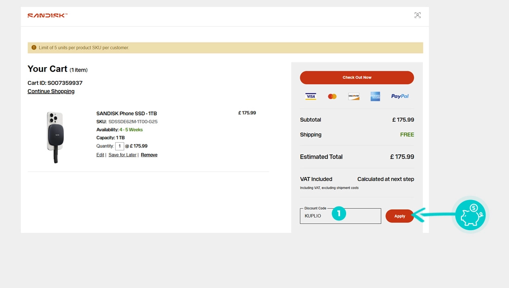509x288 pixels.
Task: Open the account profile icon
Action: [417, 15]
